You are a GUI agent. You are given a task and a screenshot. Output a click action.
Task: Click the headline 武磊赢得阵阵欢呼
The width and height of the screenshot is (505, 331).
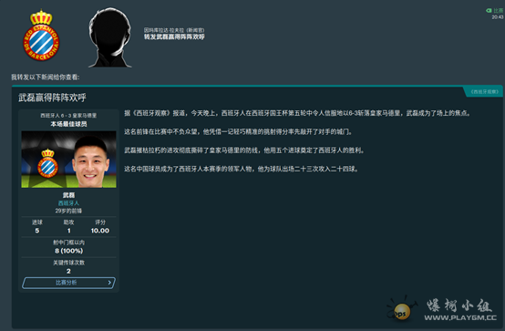click(52, 98)
